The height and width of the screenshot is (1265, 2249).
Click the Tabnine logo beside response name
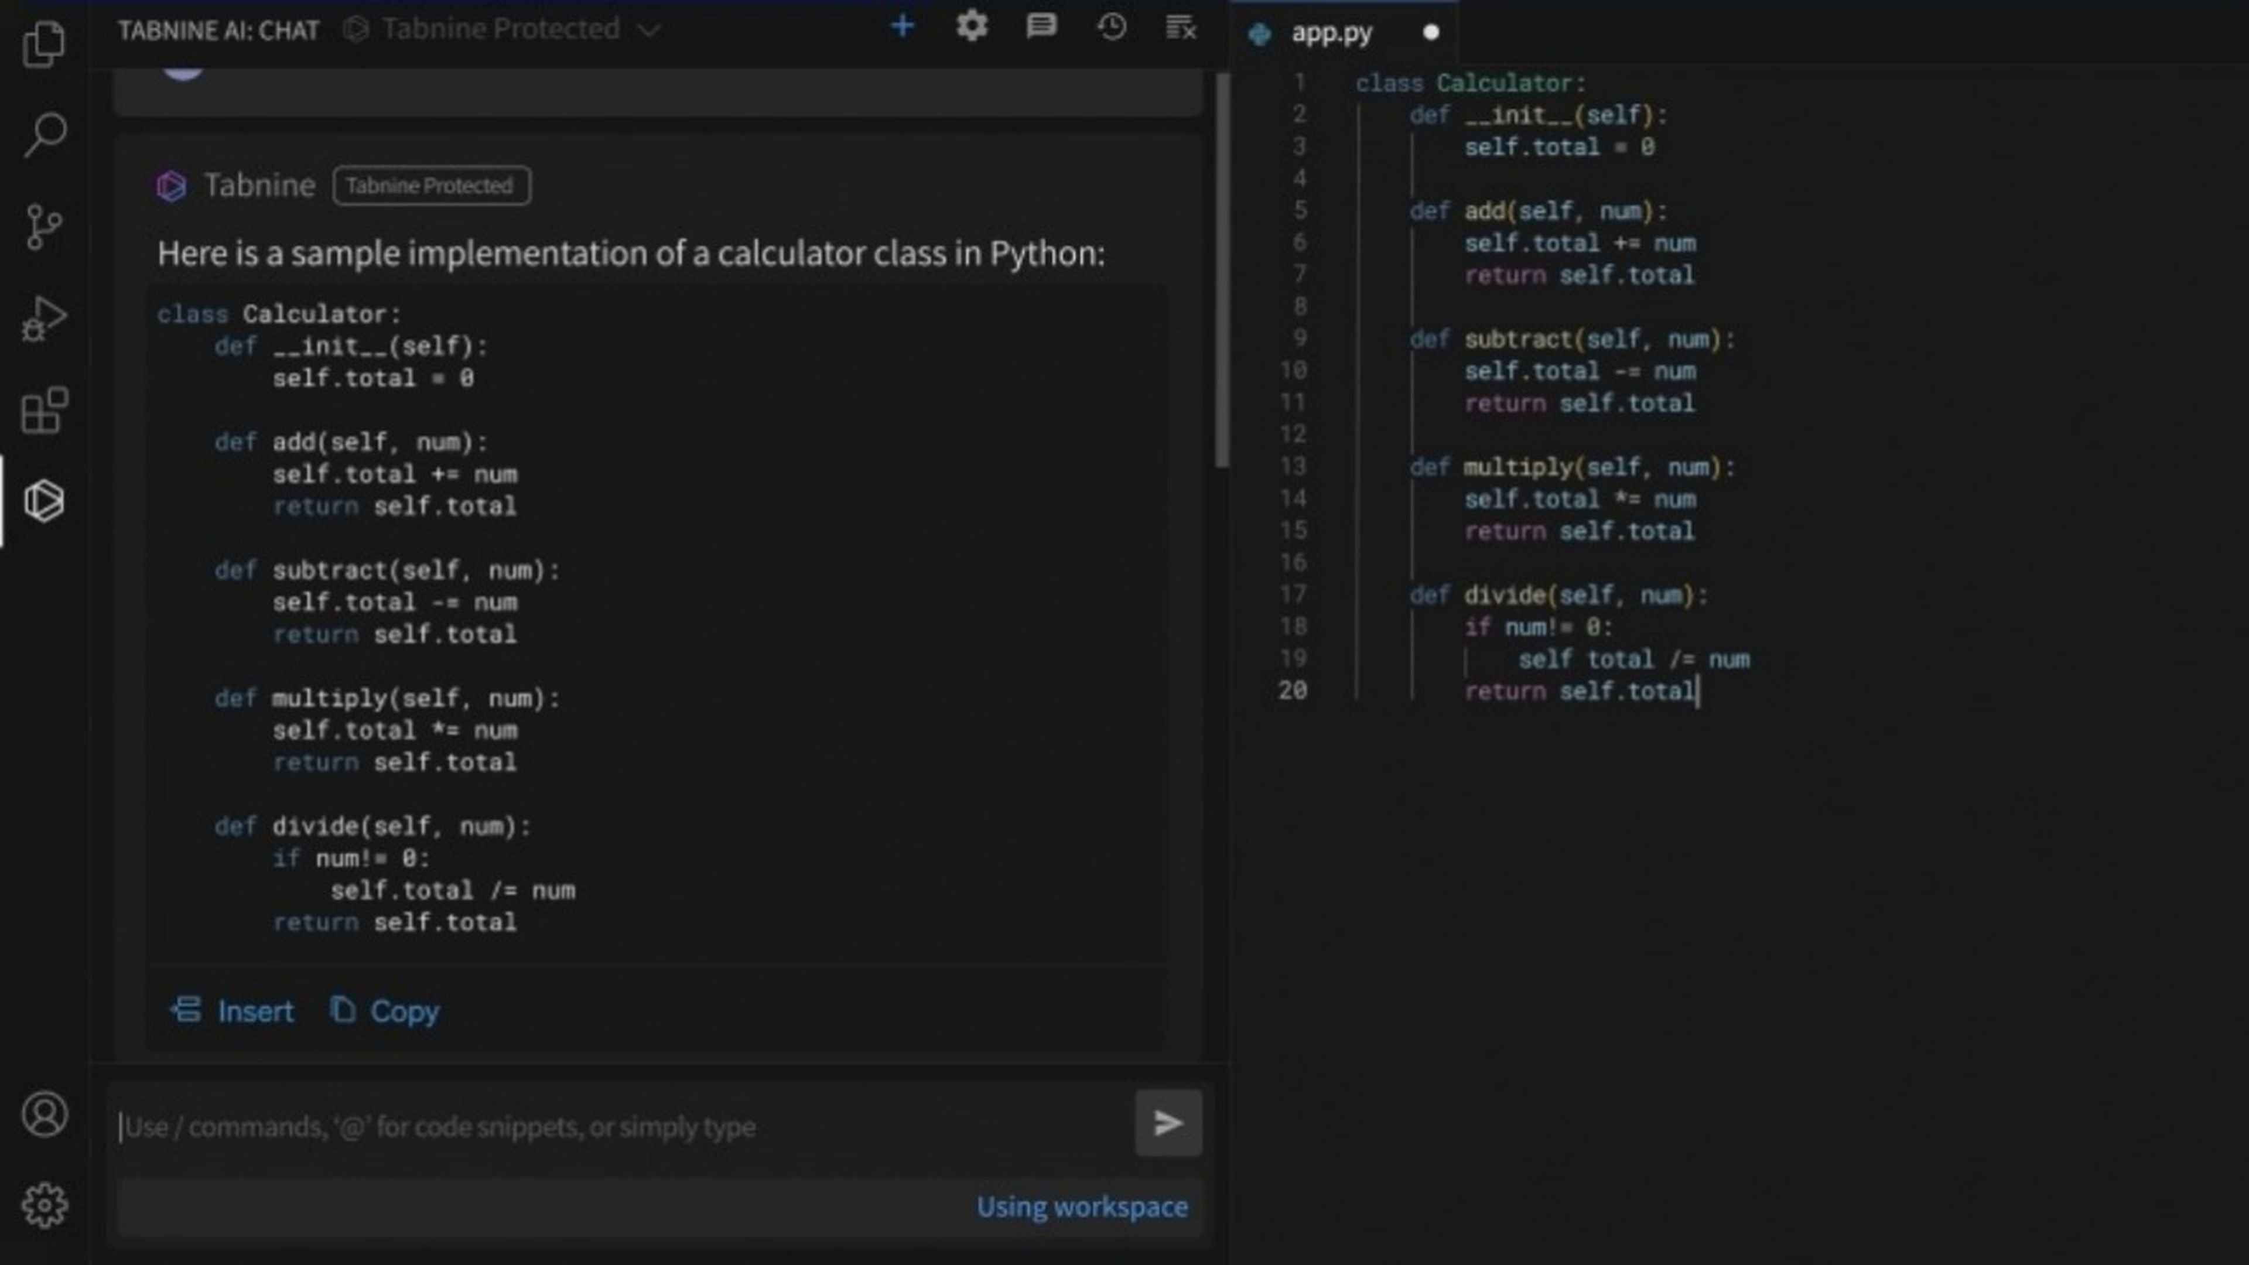(171, 186)
